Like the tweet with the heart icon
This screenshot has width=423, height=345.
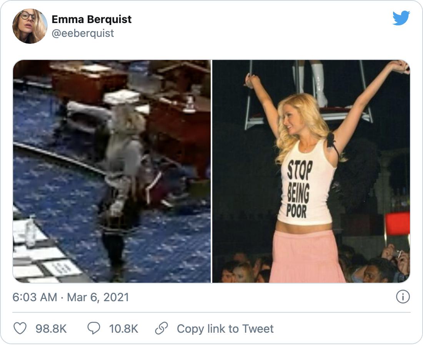(20, 328)
